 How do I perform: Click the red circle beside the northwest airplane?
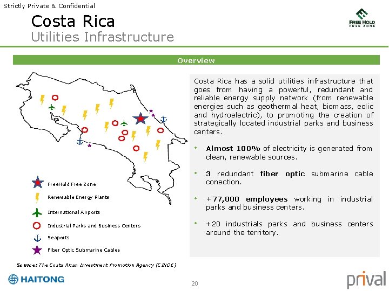[55, 98]
